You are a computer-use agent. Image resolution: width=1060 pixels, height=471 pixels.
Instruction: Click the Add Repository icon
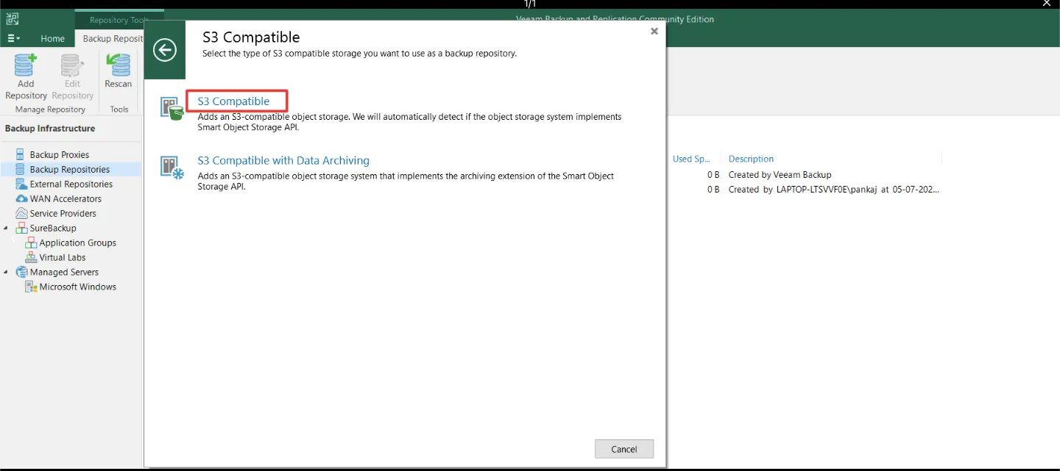tap(25, 65)
